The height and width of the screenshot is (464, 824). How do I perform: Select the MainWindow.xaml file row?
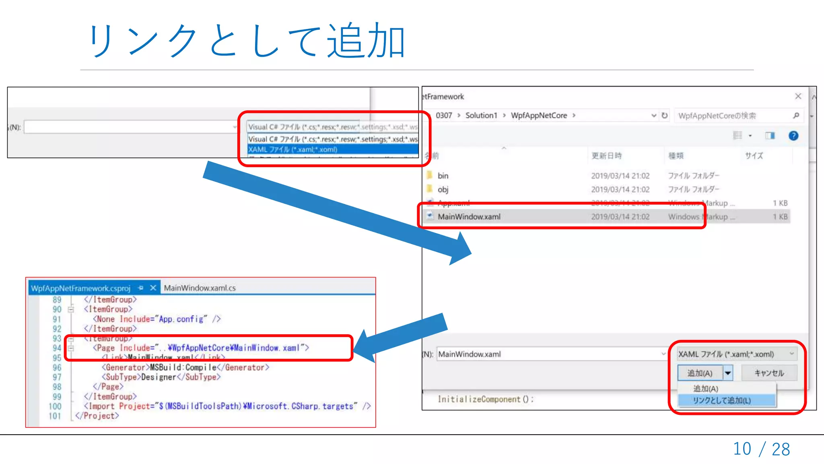tap(469, 217)
